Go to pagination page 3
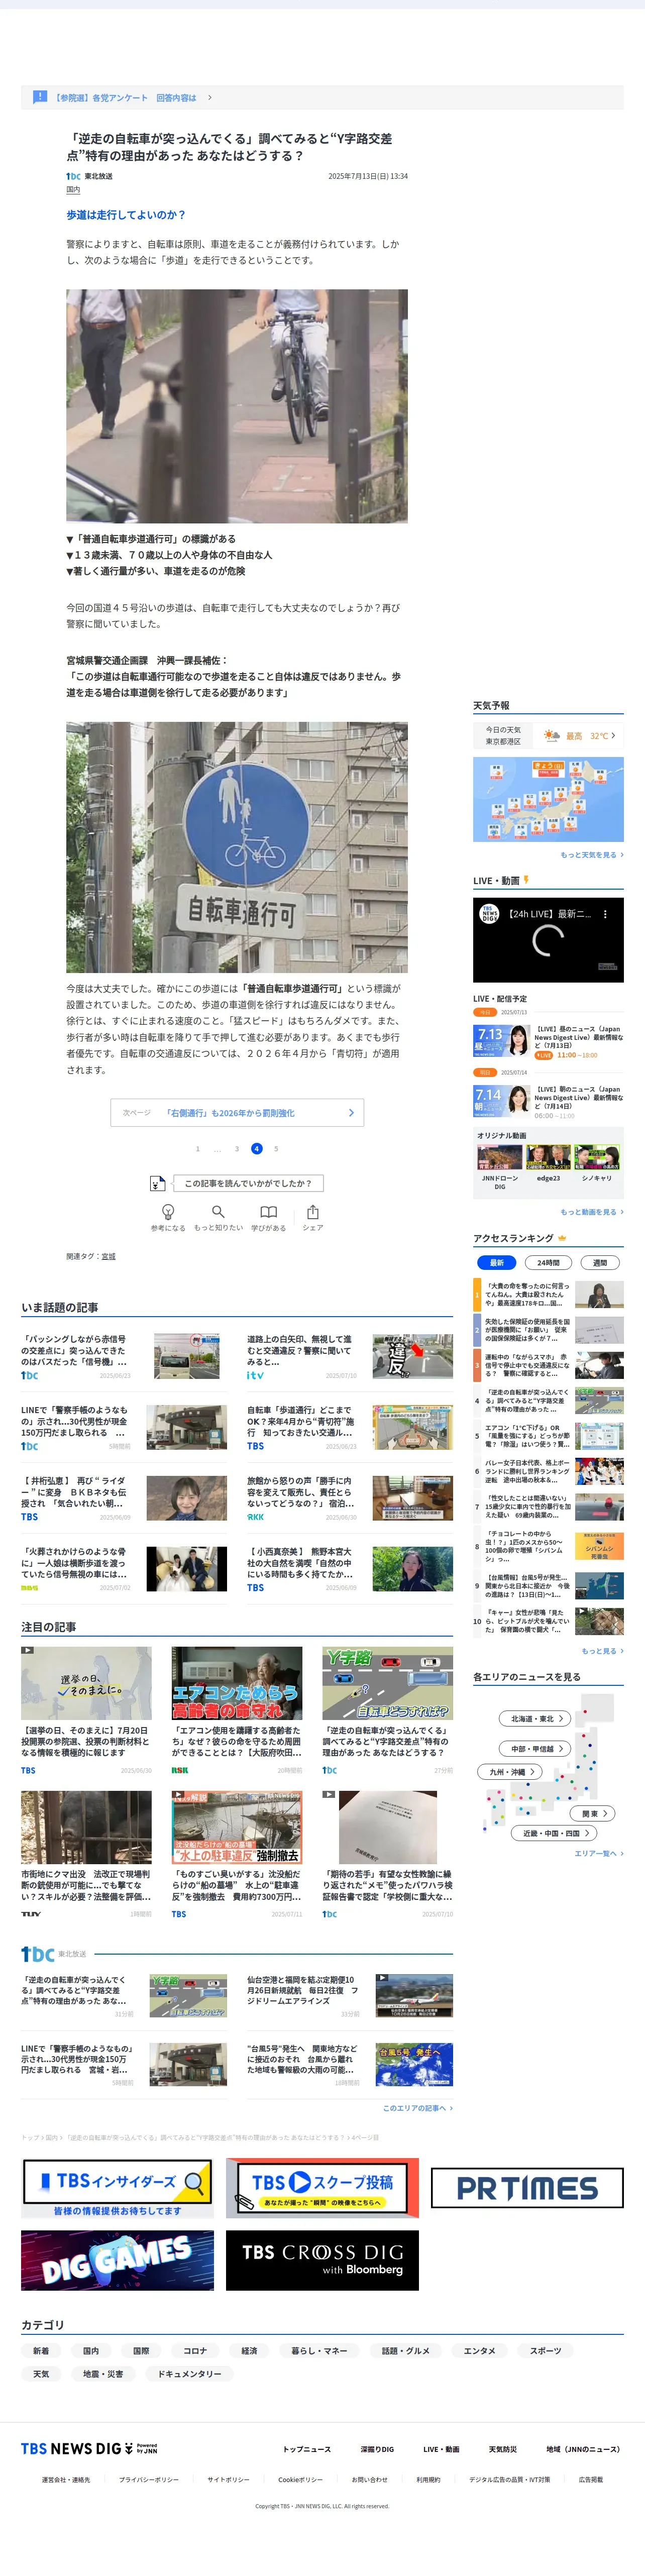The width and height of the screenshot is (645, 2576). click(x=237, y=1148)
